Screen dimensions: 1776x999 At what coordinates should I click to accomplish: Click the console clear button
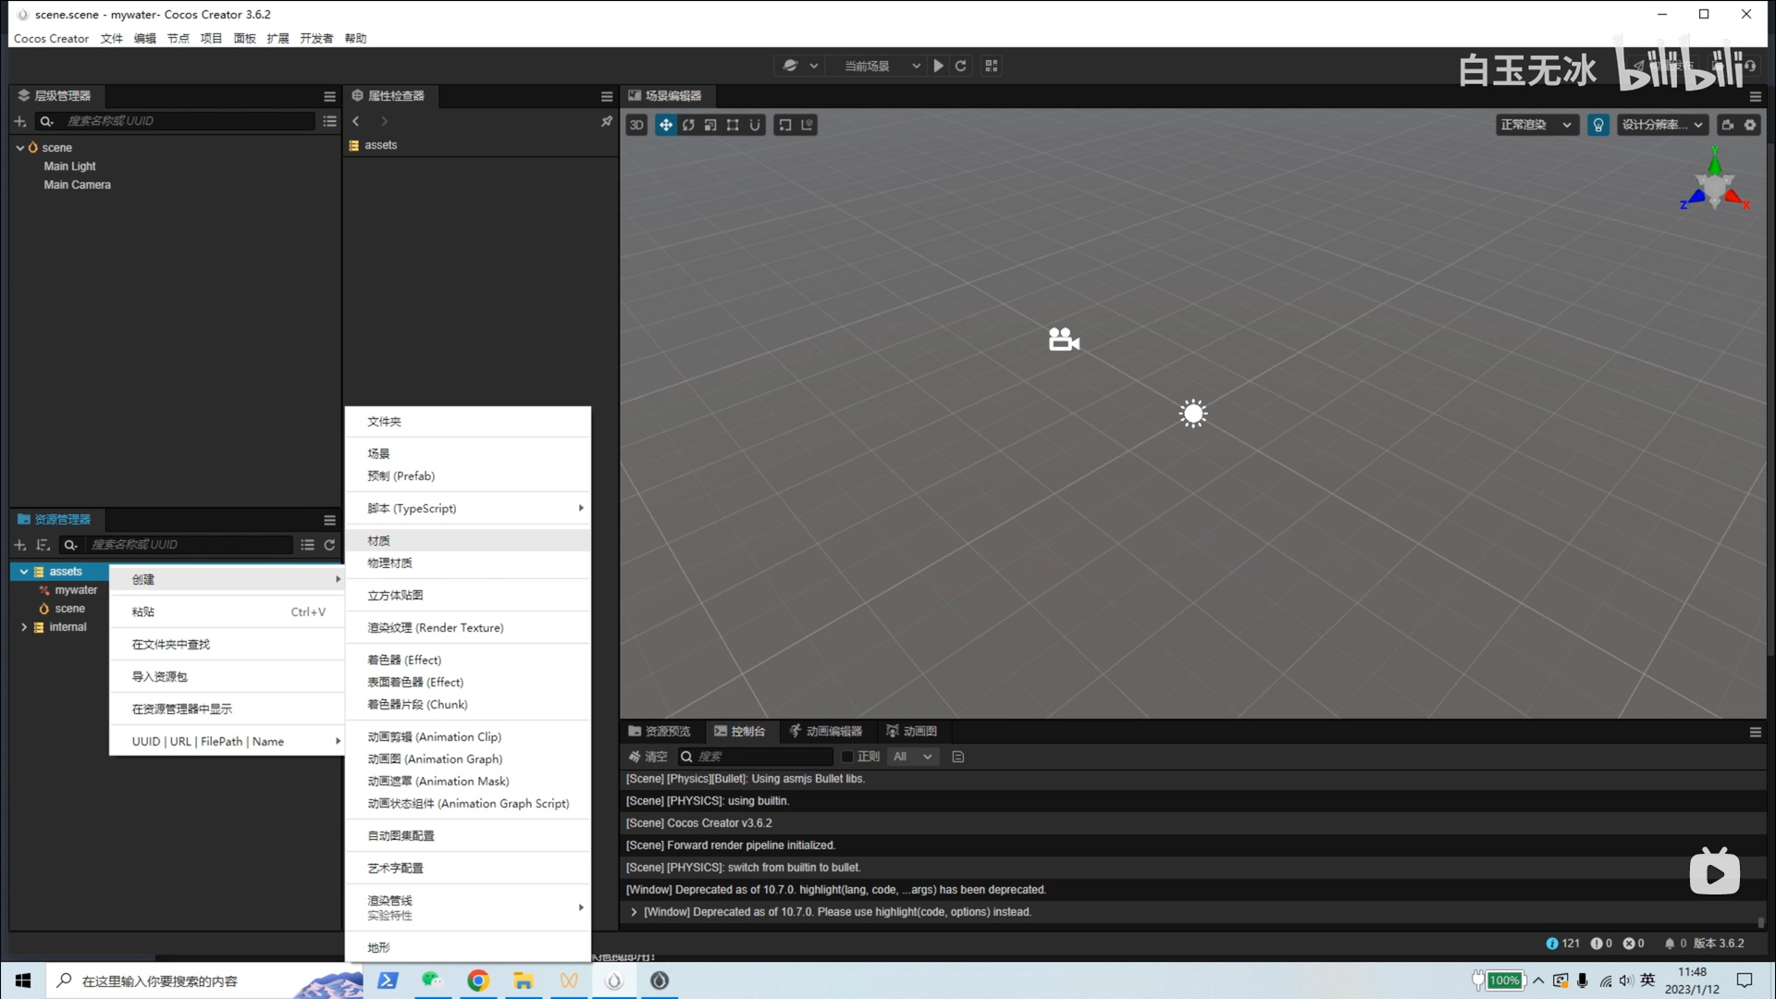(x=647, y=757)
